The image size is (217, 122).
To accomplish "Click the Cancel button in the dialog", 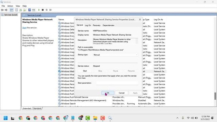I will [x=121, y=93].
